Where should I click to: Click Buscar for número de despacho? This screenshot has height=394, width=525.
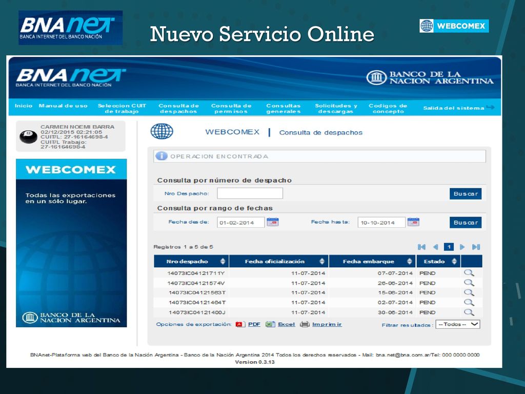click(466, 193)
